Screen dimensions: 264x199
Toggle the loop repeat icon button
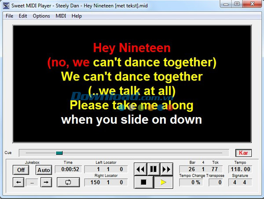69,182
